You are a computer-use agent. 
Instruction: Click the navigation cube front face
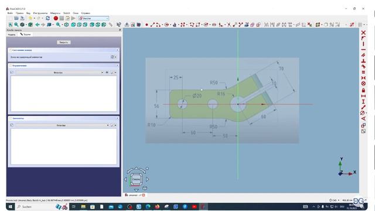point(137,179)
